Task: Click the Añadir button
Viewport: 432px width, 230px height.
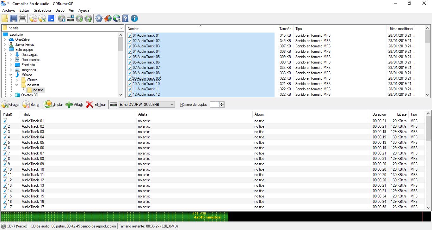Action: click(x=74, y=105)
